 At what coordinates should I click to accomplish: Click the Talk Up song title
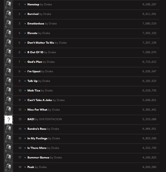click(x=32, y=81)
